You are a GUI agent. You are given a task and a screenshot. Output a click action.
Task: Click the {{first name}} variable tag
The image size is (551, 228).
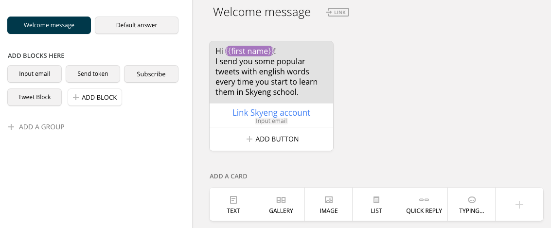pos(249,52)
